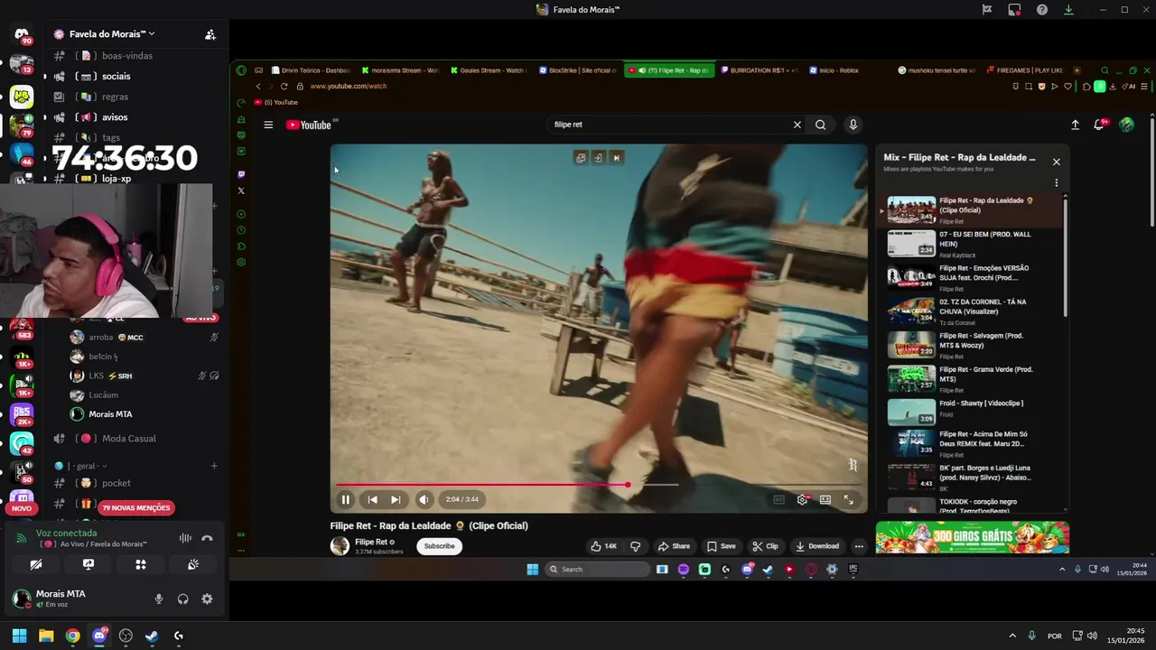
Task: Switch to 'Gaules Stream' browser tab
Action: point(487,70)
